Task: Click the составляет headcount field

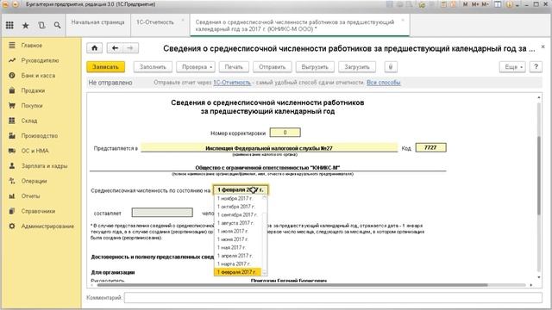Action: point(162,213)
